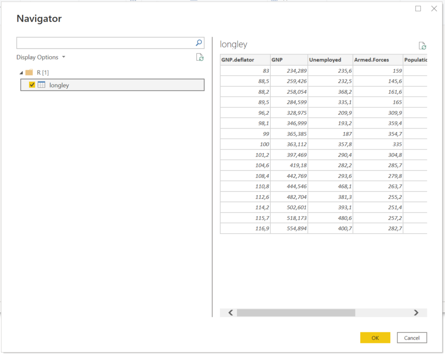
Task: Confirm with the OK button
Action: pos(375,337)
